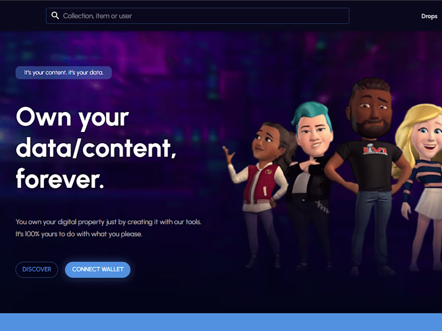The height and width of the screenshot is (331, 442).
Task: Click CONNECT WALLET to link your wallet
Action: pyautogui.click(x=98, y=270)
